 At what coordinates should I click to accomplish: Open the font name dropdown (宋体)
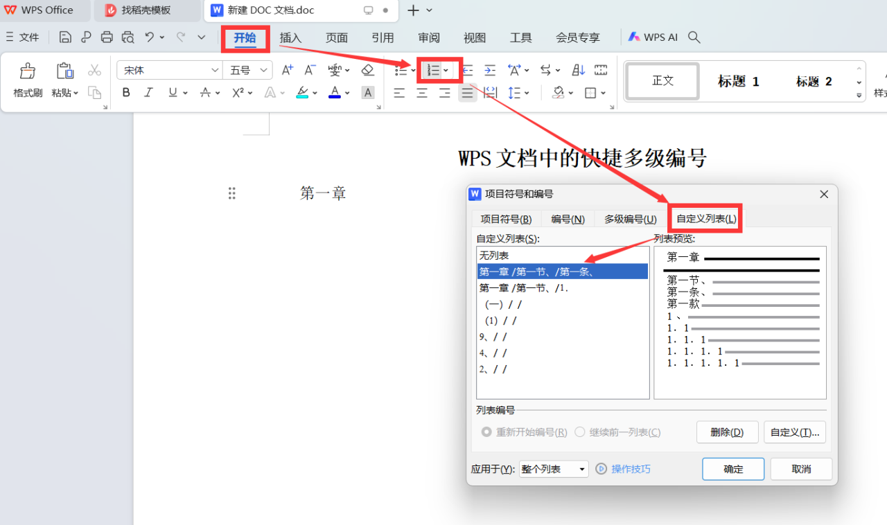click(x=214, y=70)
